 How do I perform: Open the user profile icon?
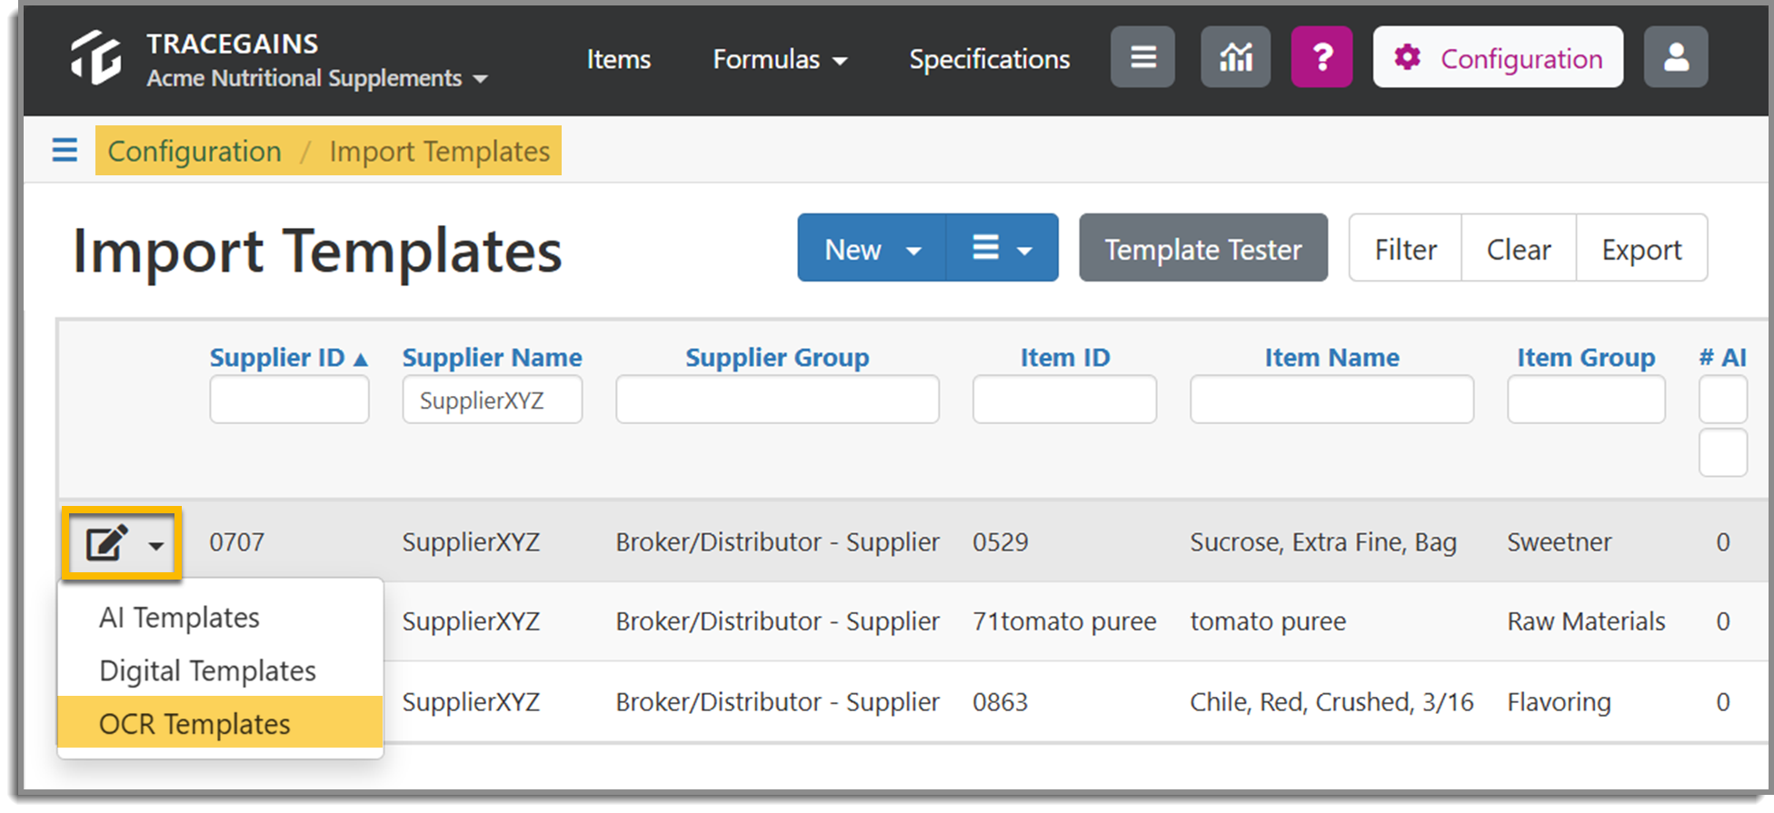point(1676,57)
